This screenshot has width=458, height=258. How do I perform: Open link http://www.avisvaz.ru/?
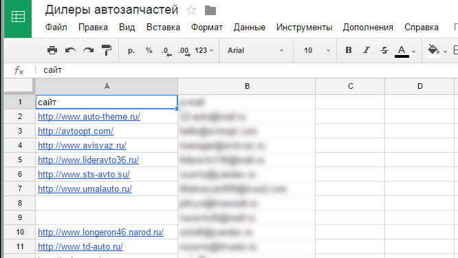click(82, 145)
